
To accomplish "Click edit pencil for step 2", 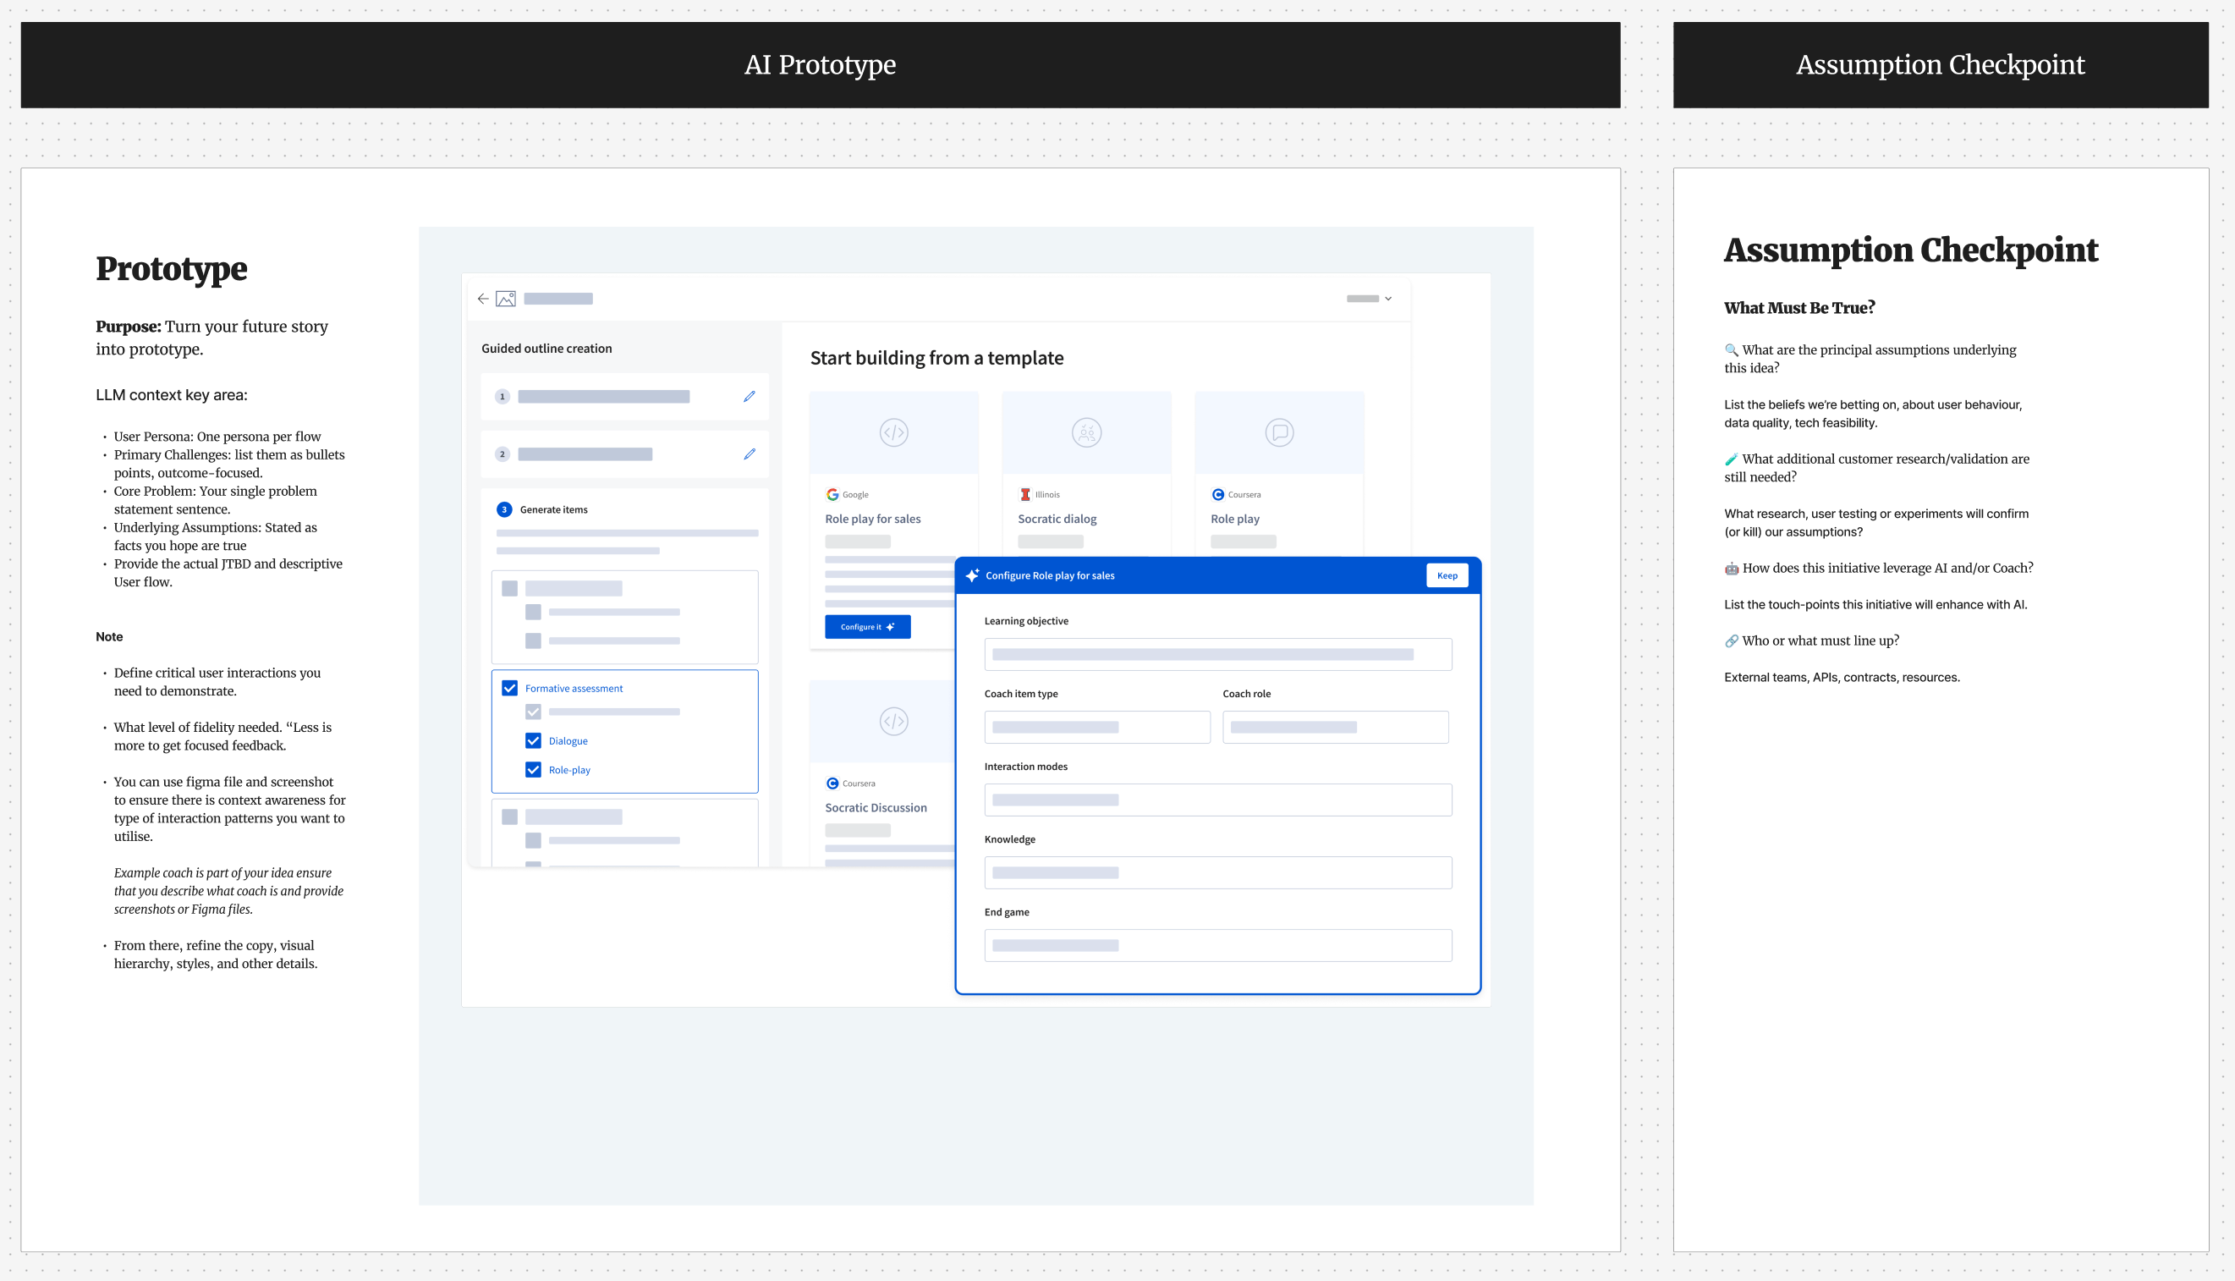I will pos(750,454).
